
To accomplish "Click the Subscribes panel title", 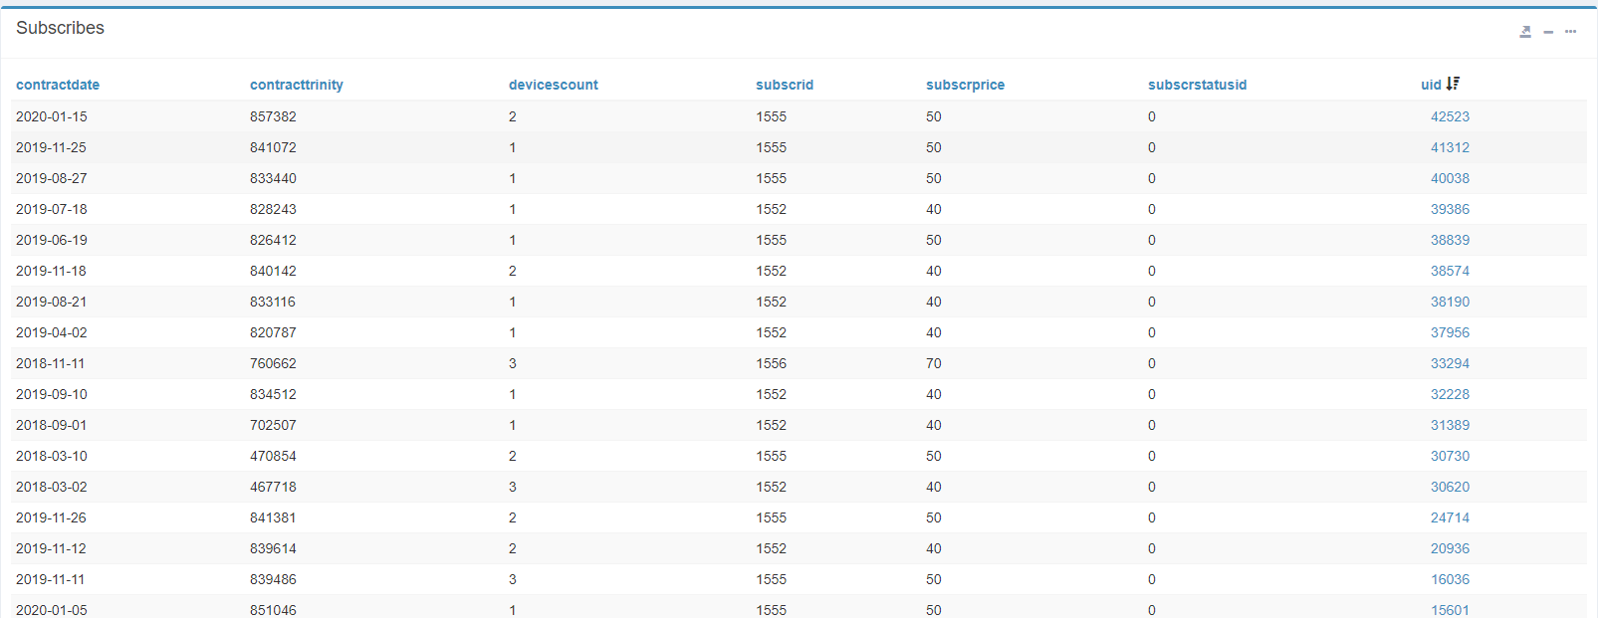I will tap(60, 28).
